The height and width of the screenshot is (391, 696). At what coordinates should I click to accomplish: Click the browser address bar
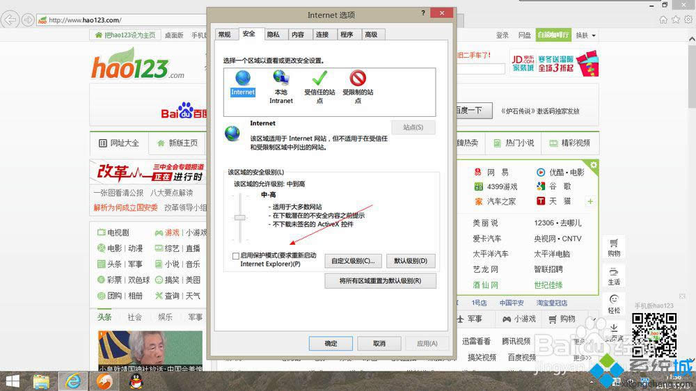pyautogui.click(x=122, y=20)
